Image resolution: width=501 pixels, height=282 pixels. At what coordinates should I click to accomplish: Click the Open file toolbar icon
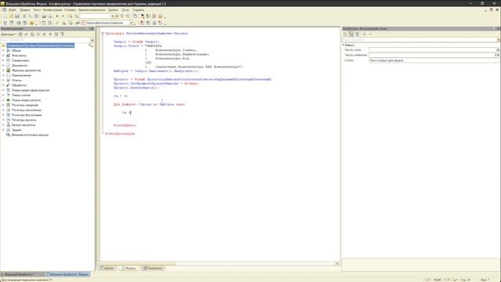(x=11, y=16)
